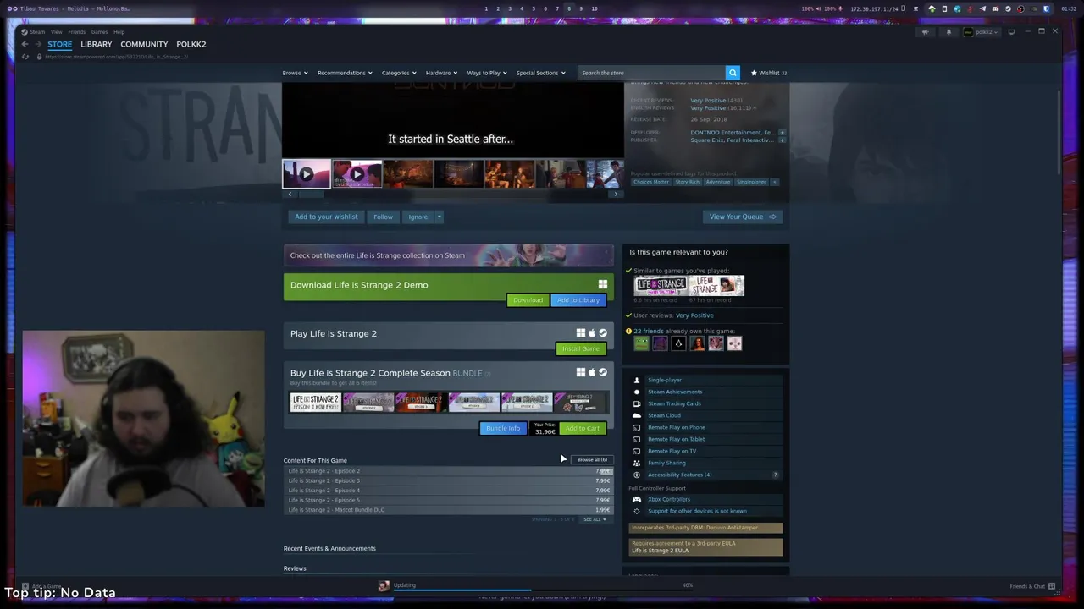The height and width of the screenshot is (609, 1084).
Task: Switch to the COMMUNITY tab
Action: [144, 44]
